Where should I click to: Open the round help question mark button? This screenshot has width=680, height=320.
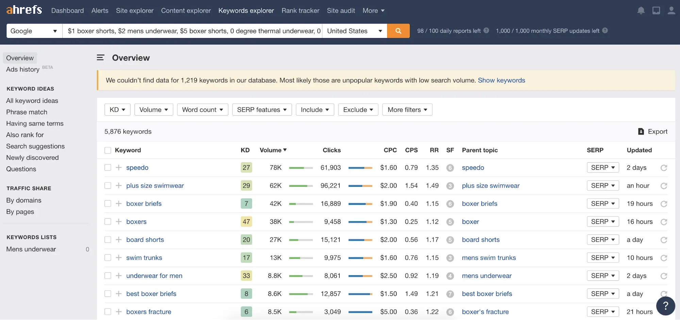[x=665, y=306]
